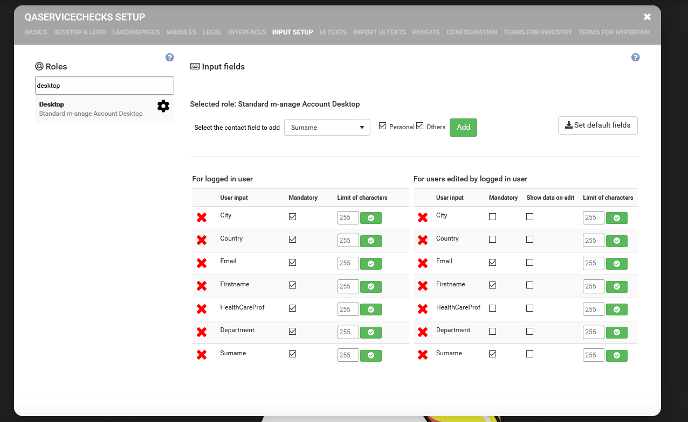
Task: Confirm Surname character limit for logged in user
Action: (371, 355)
